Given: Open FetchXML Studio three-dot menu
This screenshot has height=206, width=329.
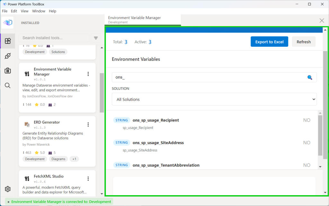Looking at the screenshot, I should click(88, 179).
